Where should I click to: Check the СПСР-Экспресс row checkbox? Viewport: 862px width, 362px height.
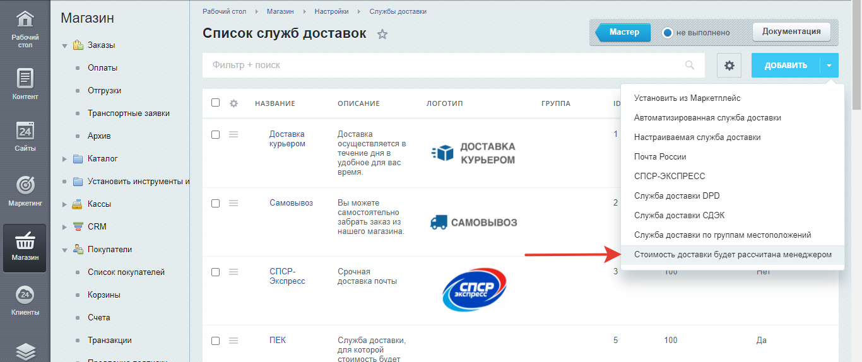[x=216, y=272]
